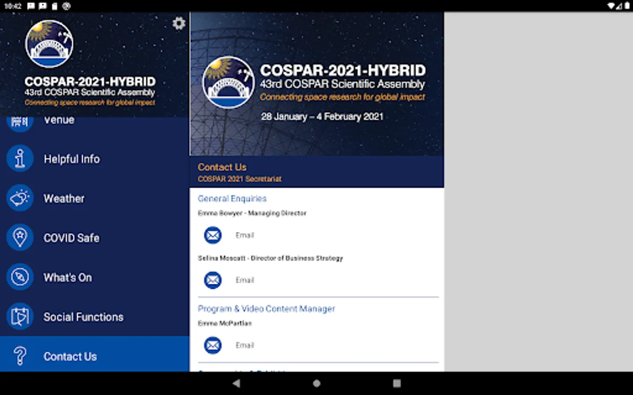633x395 pixels.
Task: Tap the Helpful Info icon
Action: pos(20,159)
